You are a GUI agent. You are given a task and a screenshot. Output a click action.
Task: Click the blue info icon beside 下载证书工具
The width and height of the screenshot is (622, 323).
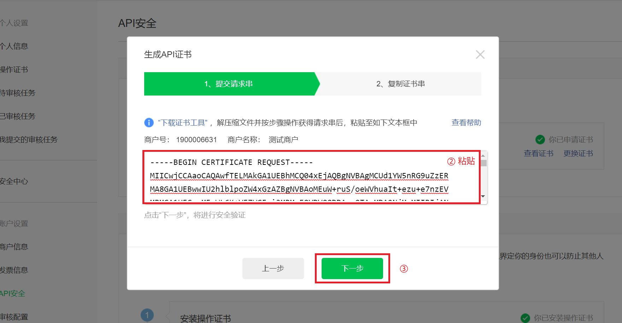pyautogui.click(x=149, y=123)
